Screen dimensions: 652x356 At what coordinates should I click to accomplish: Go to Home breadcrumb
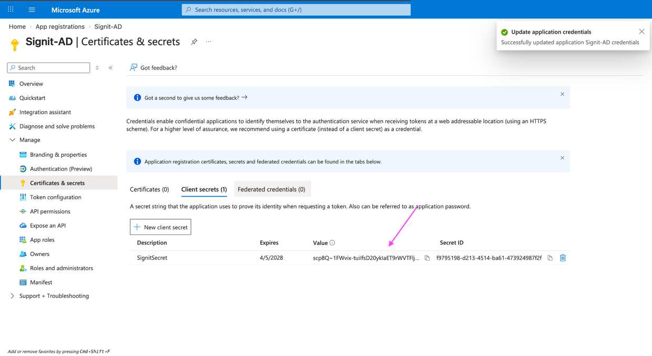17,27
